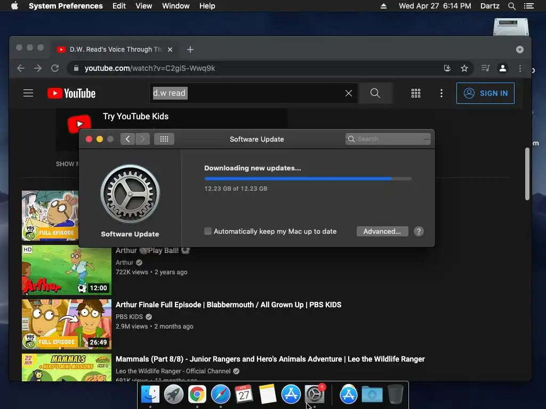Clear the YouTube search text

pos(349,93)
